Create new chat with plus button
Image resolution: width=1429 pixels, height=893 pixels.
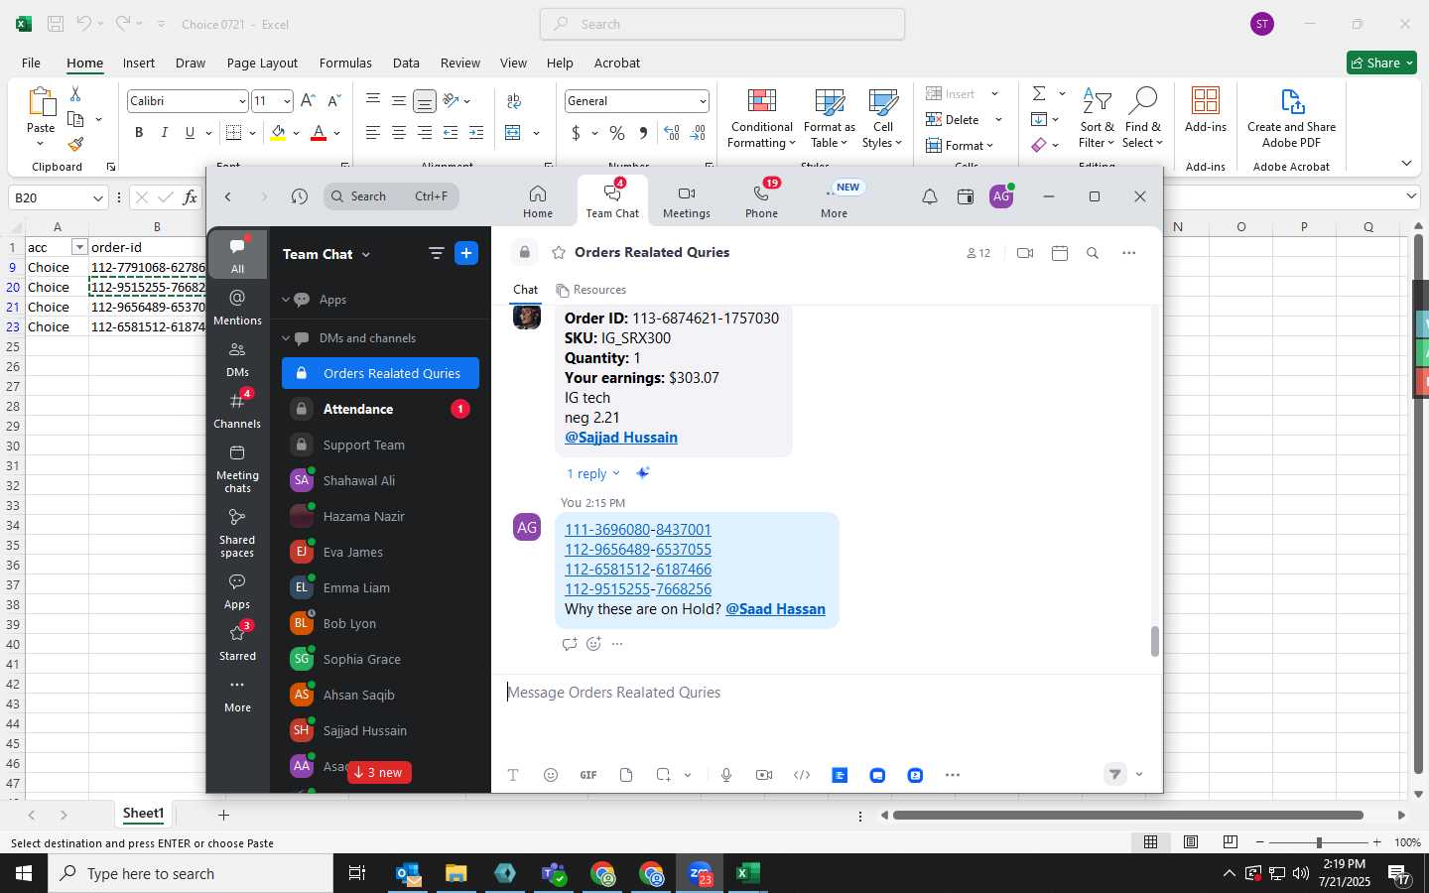pos(466,253)
